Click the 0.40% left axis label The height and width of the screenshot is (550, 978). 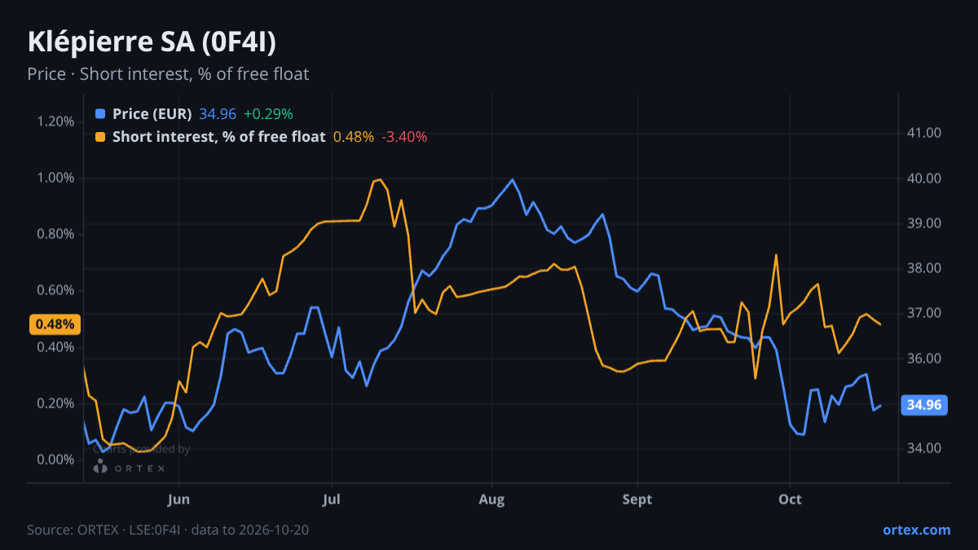(x=55, y=347)
